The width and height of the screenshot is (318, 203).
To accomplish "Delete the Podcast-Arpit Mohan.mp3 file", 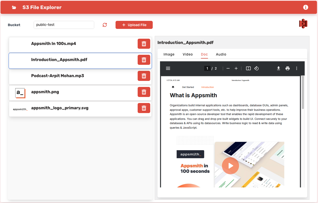I will 144,76.
